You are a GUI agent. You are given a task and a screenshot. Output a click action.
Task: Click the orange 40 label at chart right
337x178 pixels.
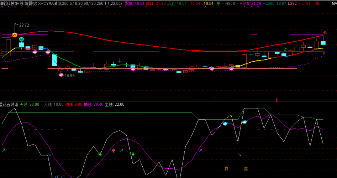tap(325, 33)
